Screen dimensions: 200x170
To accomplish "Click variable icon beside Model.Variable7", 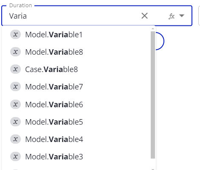I will point(15,86).
